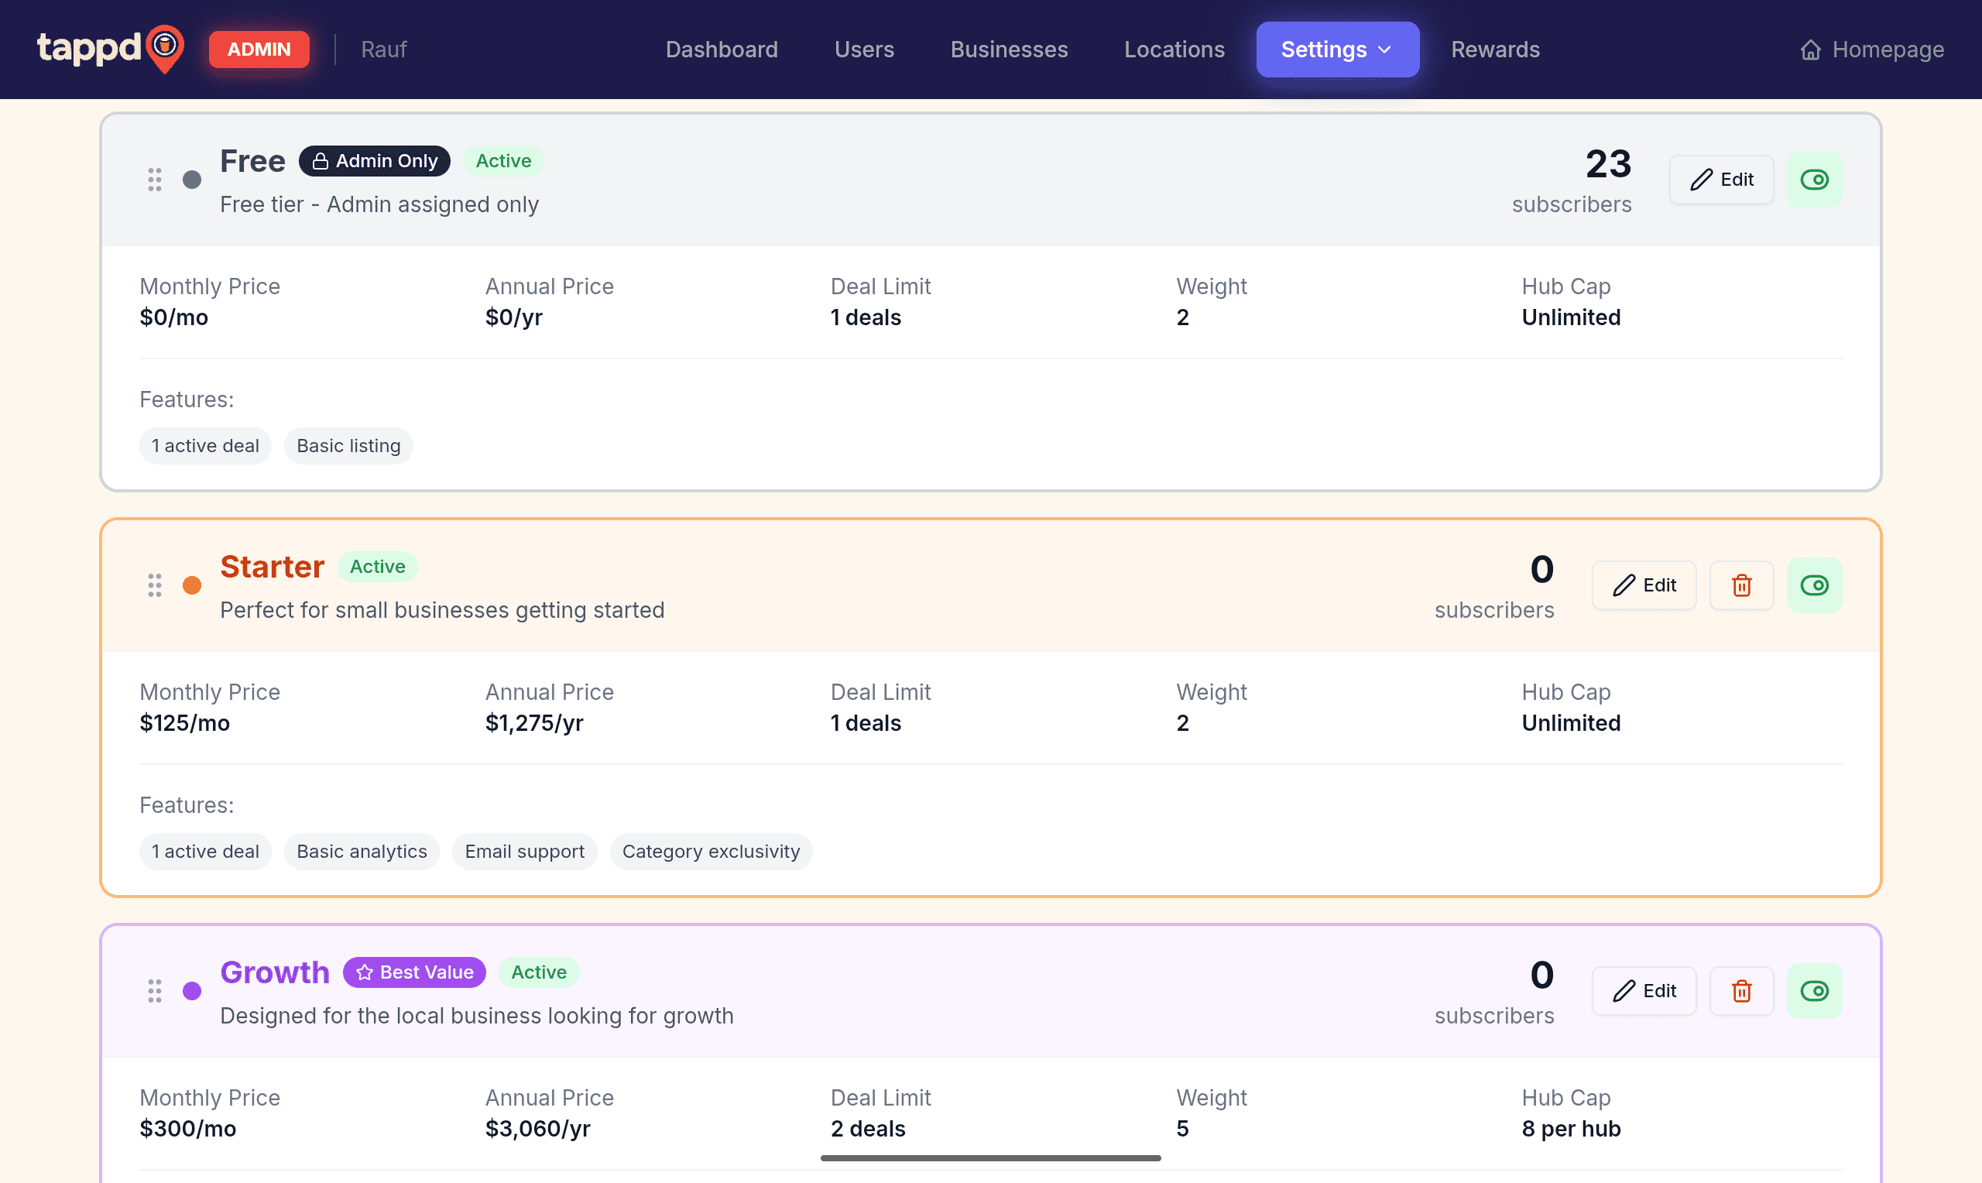This screenshot has width=1982, height=1183.
Task: Click the tappd logo pin icon
Action: pyautogui.click(x=166, y=48)
